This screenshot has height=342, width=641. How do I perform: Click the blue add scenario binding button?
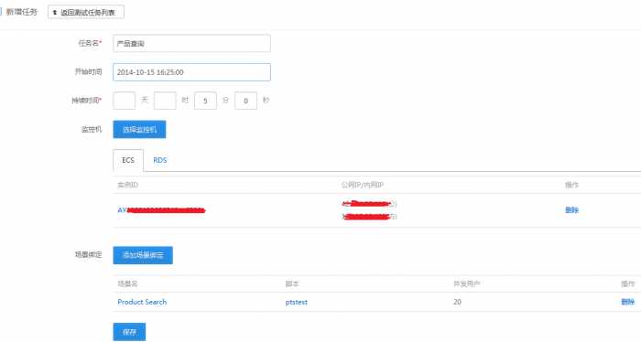pos(143,255)
